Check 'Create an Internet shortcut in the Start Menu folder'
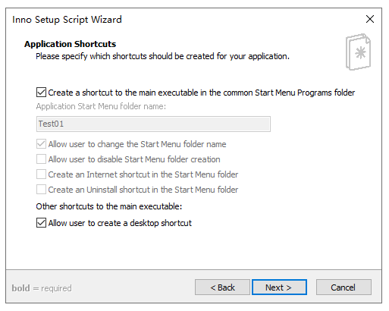Screen dimensions: 389x311 [41, 174]
